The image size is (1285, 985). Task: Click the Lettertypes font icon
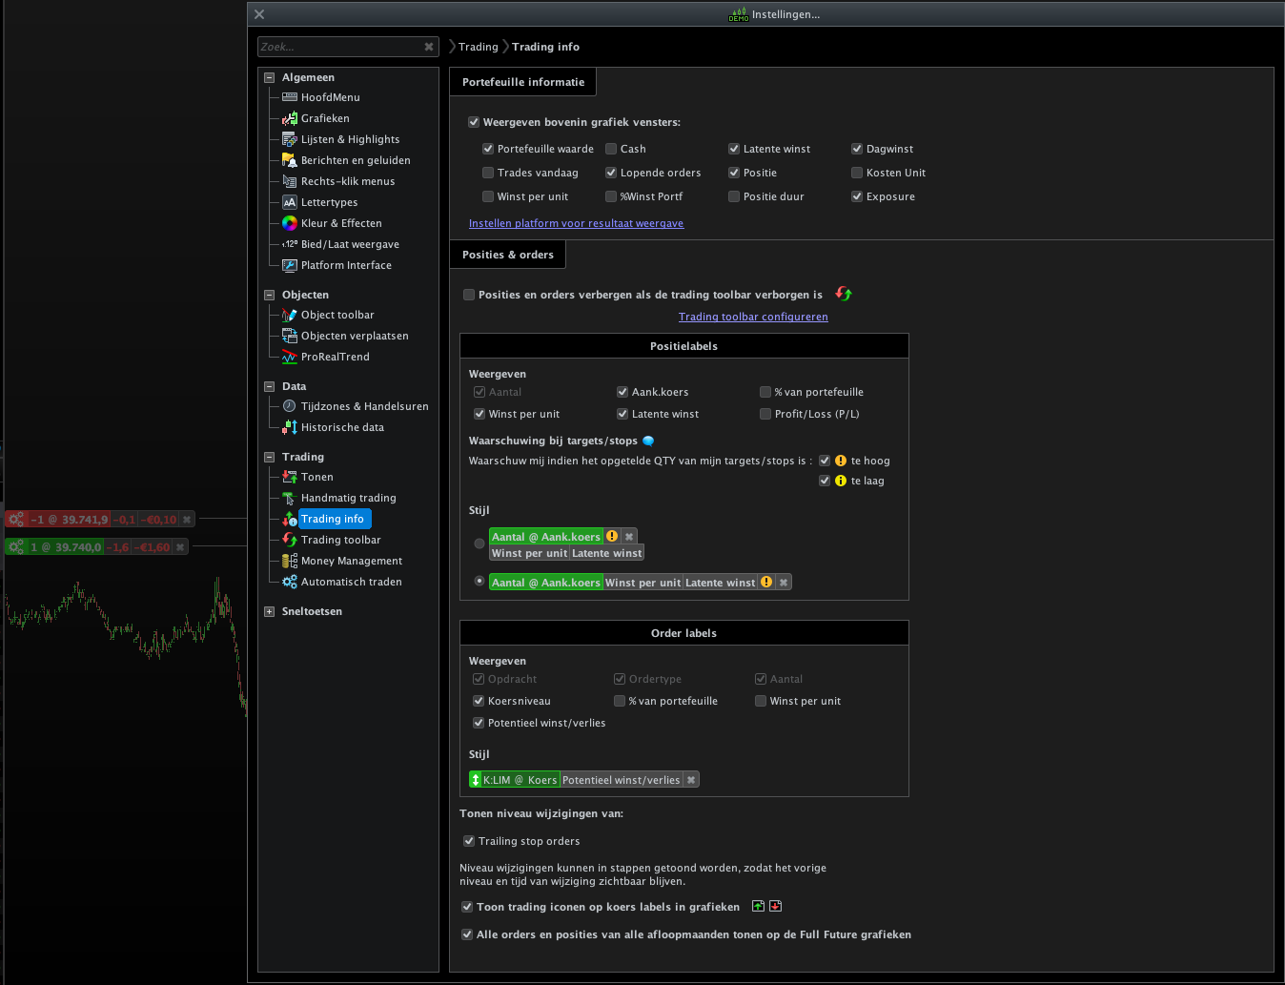point(290,202)
